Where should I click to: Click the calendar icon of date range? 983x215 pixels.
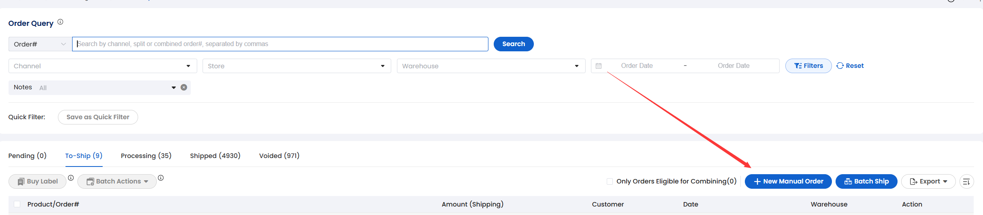pos(599,66)
